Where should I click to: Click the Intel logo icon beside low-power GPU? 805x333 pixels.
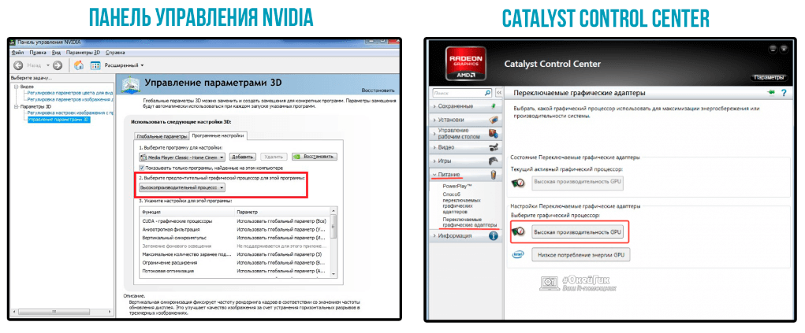tap(518, 255)
